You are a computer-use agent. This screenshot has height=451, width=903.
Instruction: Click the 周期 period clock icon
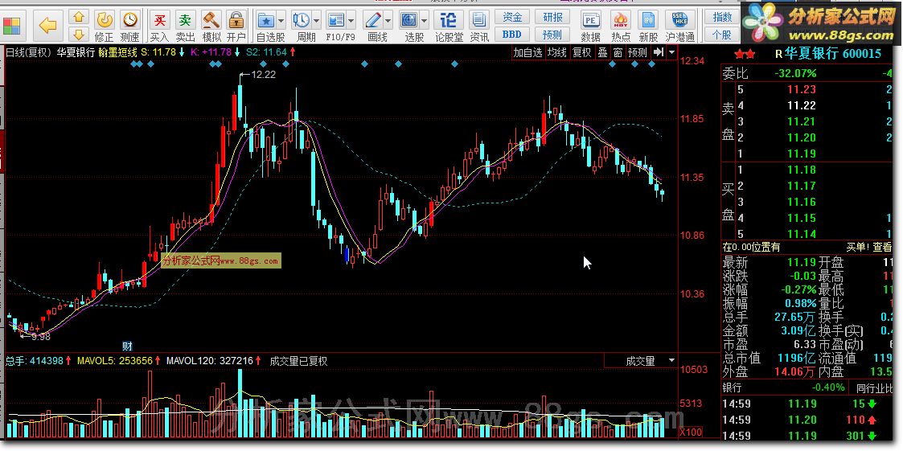coord(302,22)
